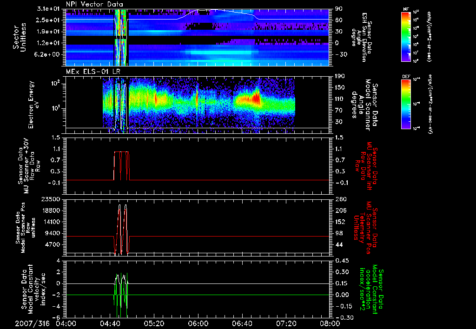Click the '44' telemetry tick label
The image size is (476, 329).
pos(338,244)
